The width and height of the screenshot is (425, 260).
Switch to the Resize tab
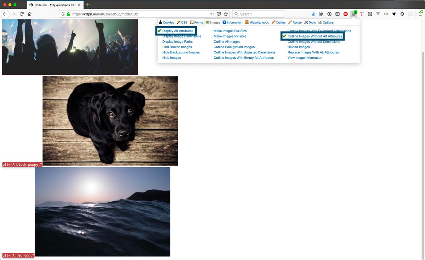pos(295,22)
